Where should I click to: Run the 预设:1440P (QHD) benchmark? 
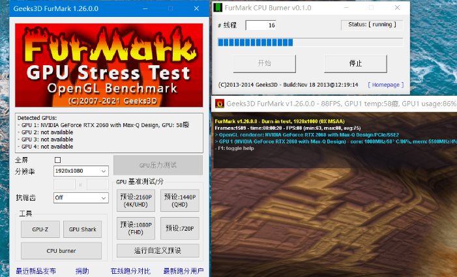point(179,200)
